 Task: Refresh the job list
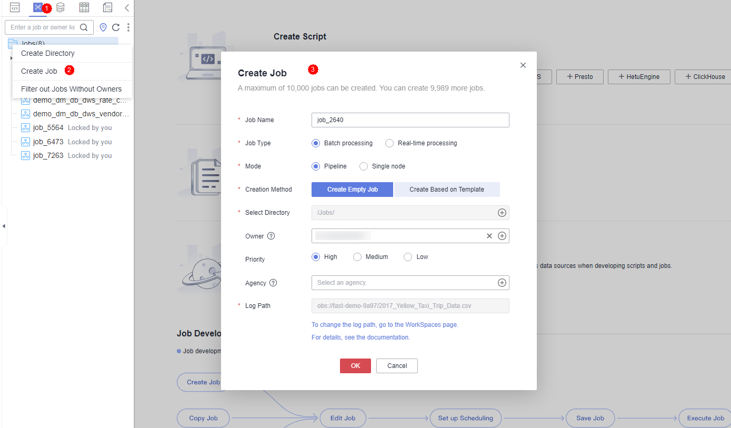click(x=116, y=27)
